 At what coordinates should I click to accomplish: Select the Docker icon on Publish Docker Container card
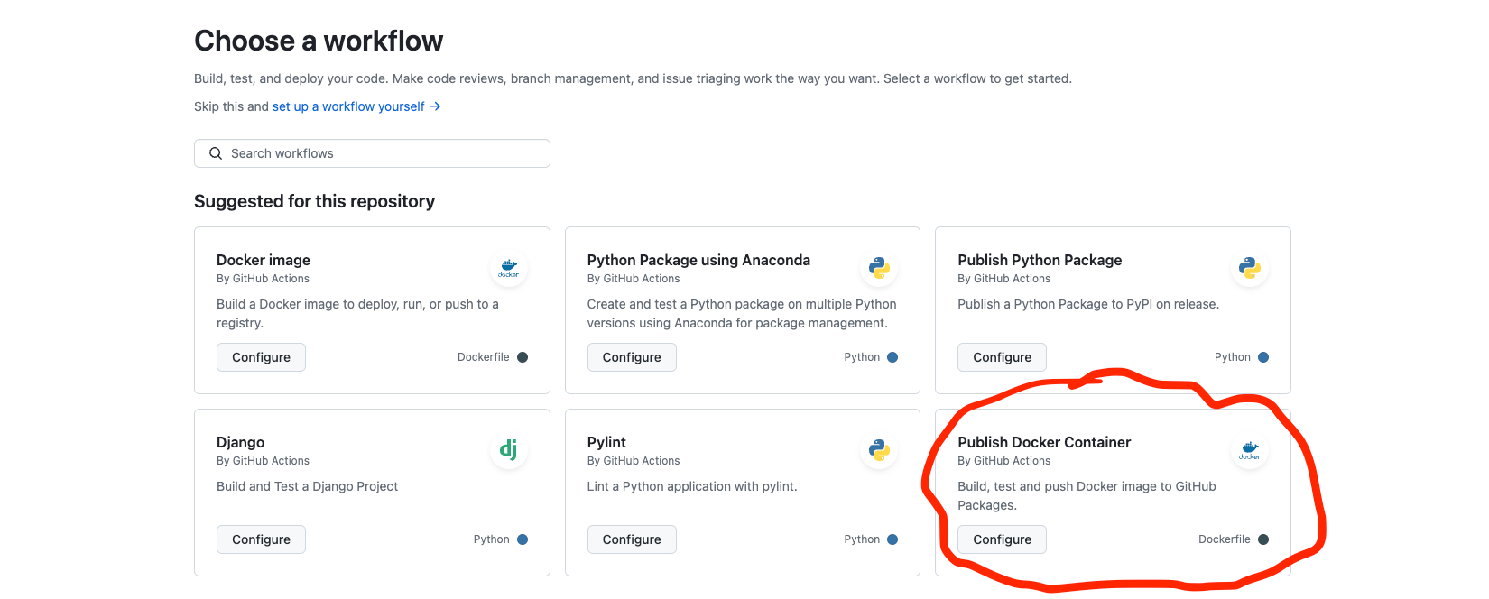(x=1249, y=450)
